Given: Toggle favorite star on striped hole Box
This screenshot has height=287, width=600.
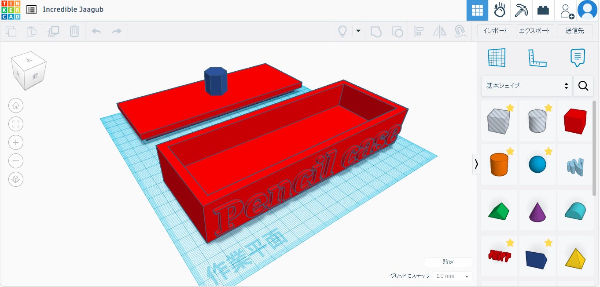Looking at the screenshot, I should click(510, 108).
